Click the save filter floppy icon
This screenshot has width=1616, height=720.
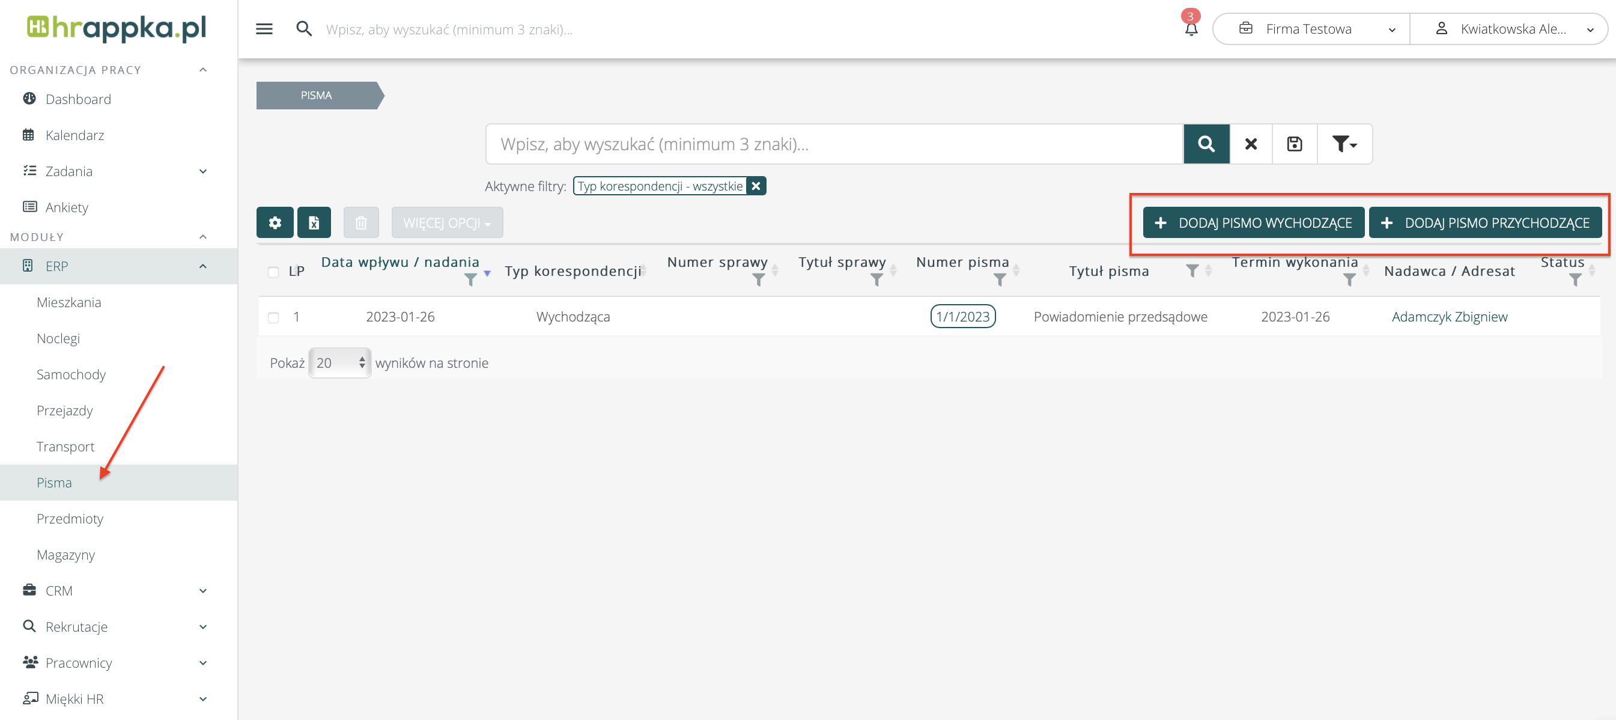coord(1294,144)
